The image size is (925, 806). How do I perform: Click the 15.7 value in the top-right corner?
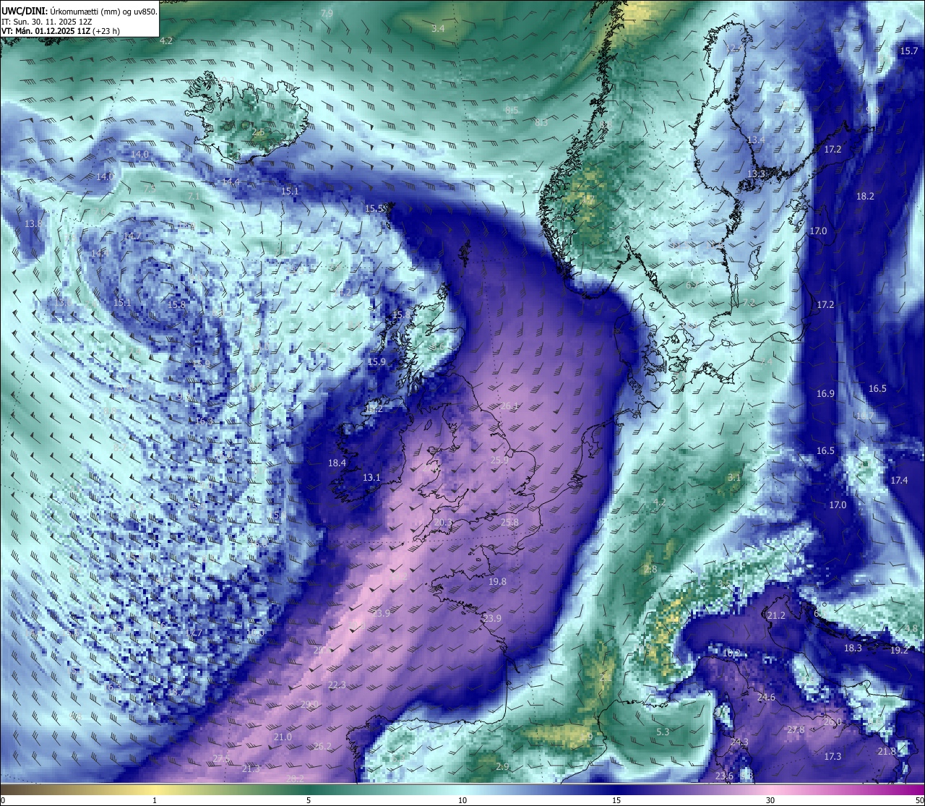tap(909, 51)
